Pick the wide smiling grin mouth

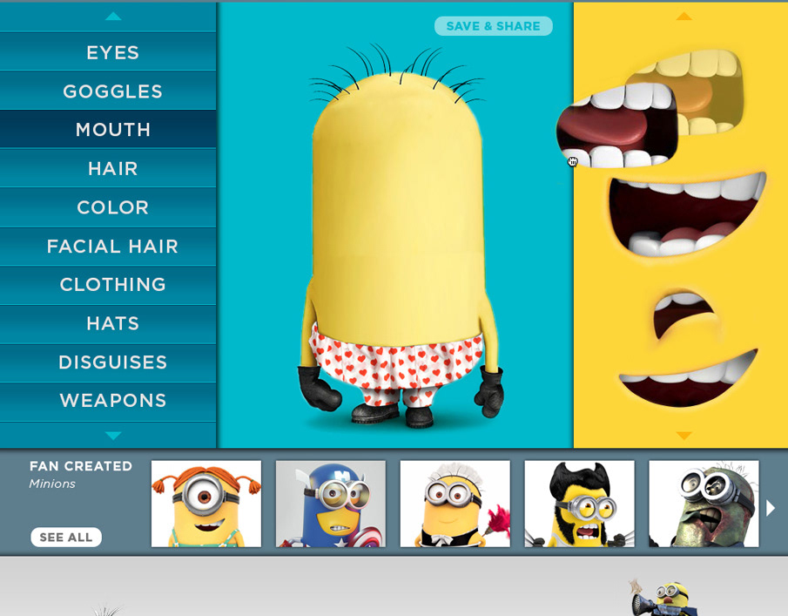click(x=688, y=378)
